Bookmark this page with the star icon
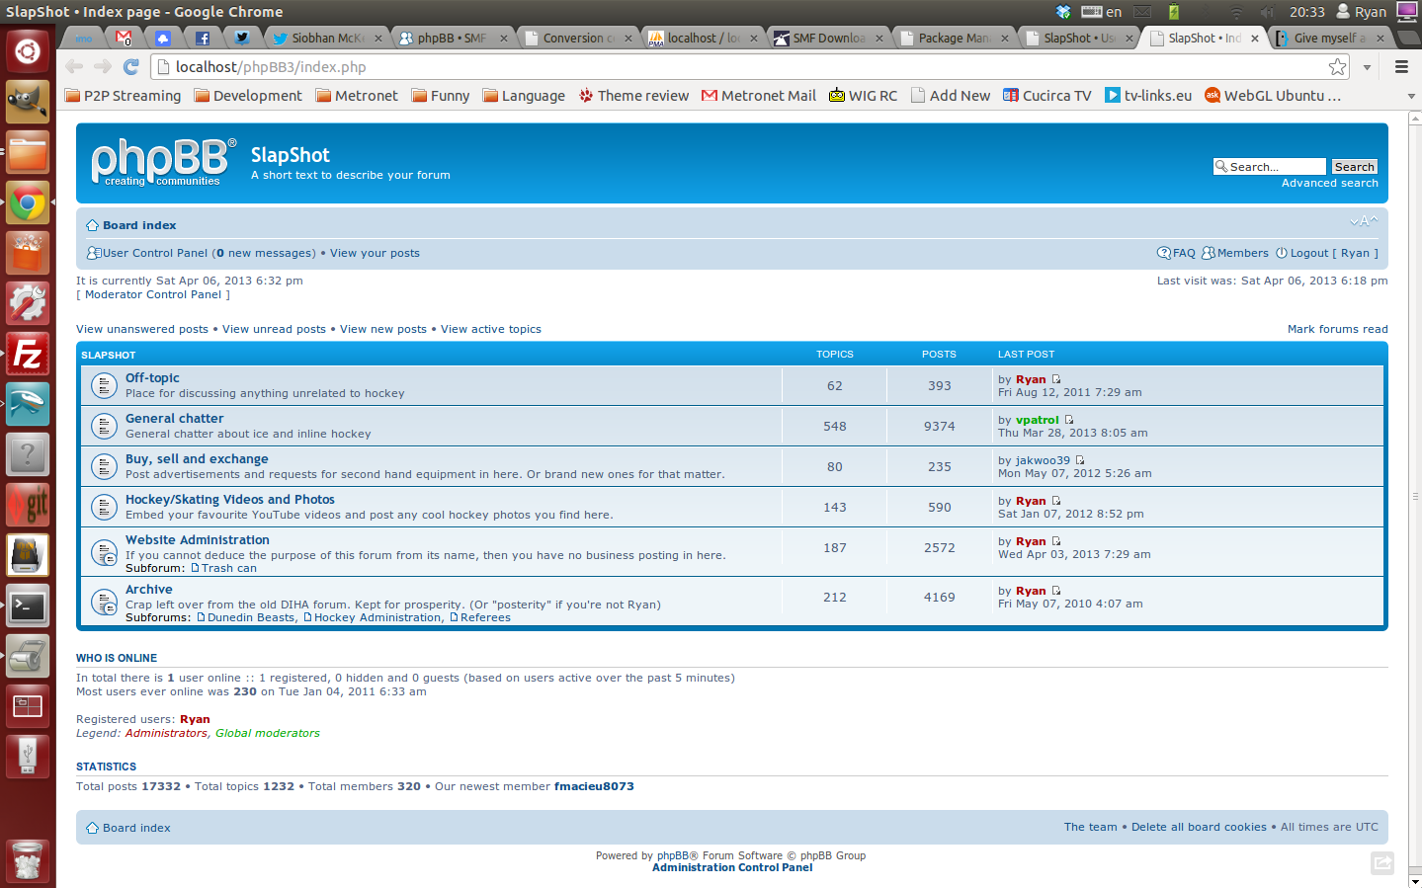Viewport: 1422px width, 888px height. 1337,67
